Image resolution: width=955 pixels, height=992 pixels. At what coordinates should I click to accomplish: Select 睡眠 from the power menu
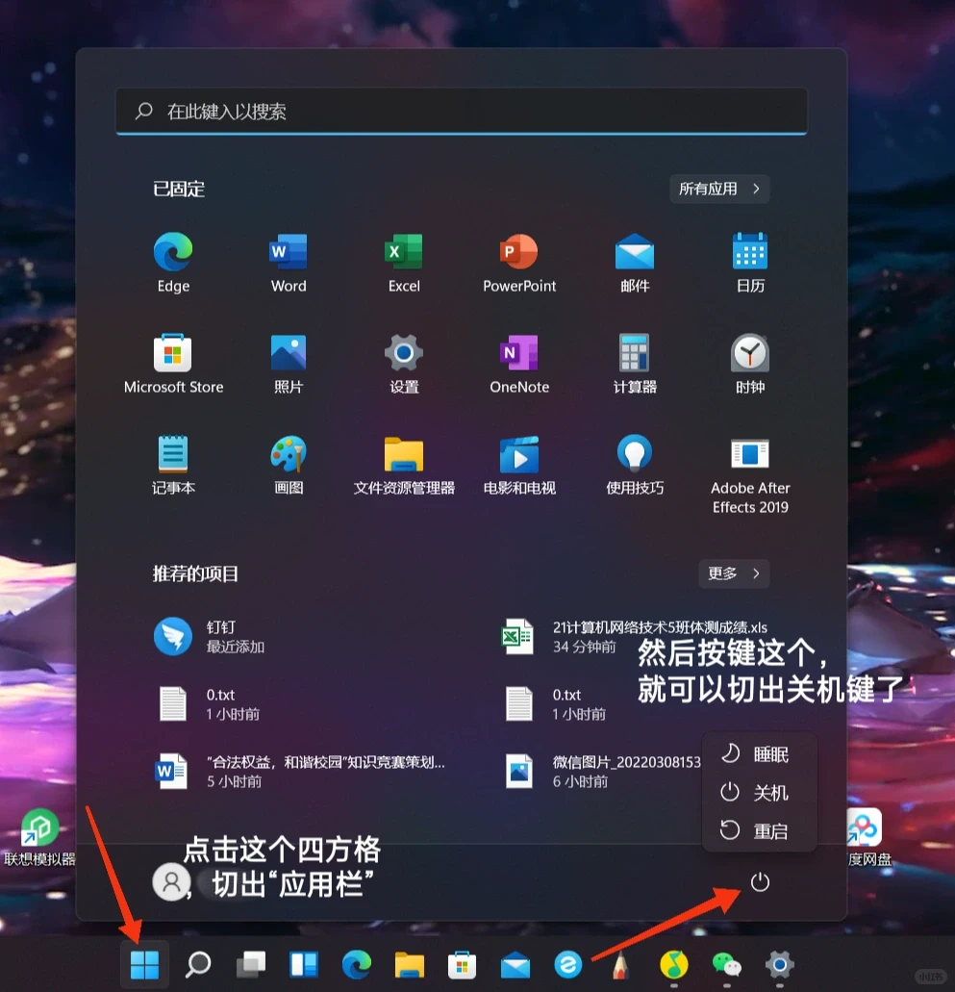click(x=759, y=754)
